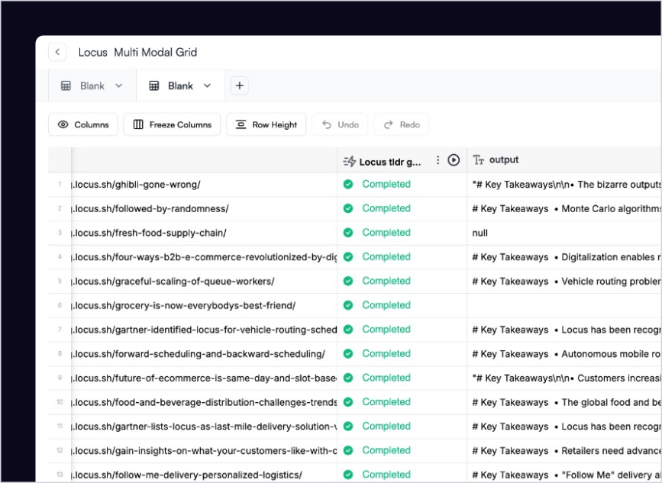Click the fresh-food-supply-chain URL cell
662x483 pixels.
click(205, 233)
